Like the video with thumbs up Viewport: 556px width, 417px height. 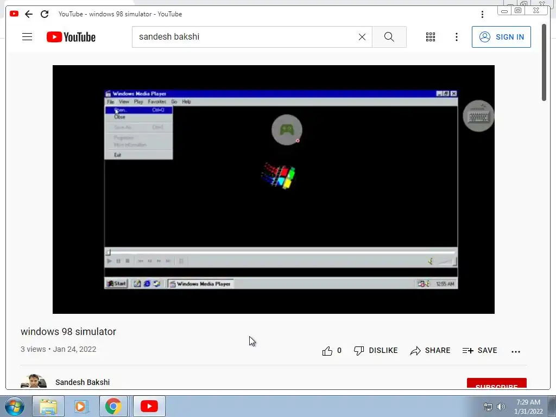(x=327, y=351)
